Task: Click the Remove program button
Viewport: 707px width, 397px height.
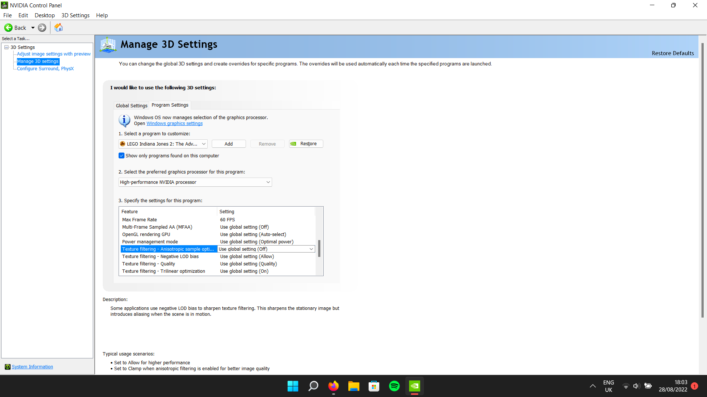Action: [267, 144]
